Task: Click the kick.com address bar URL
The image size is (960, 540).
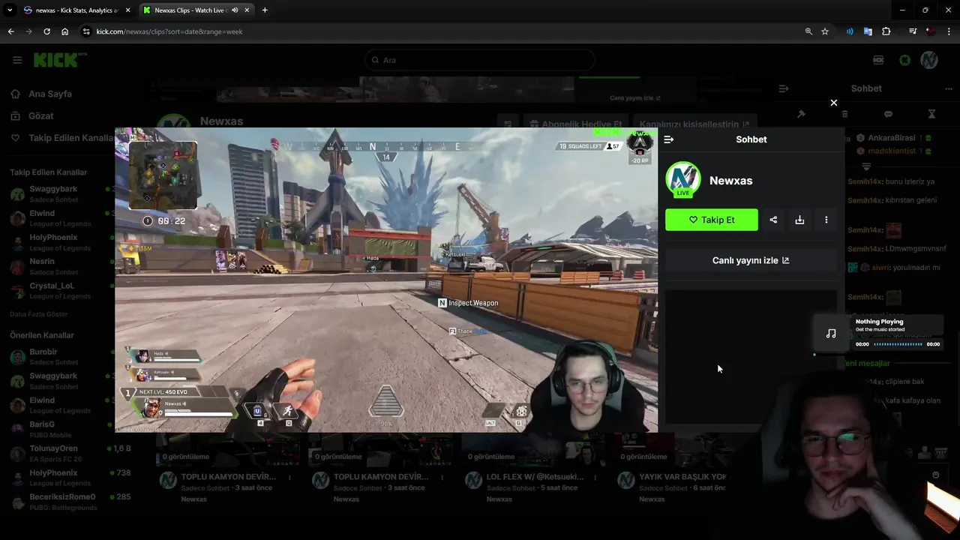Action: coord(169,31)
